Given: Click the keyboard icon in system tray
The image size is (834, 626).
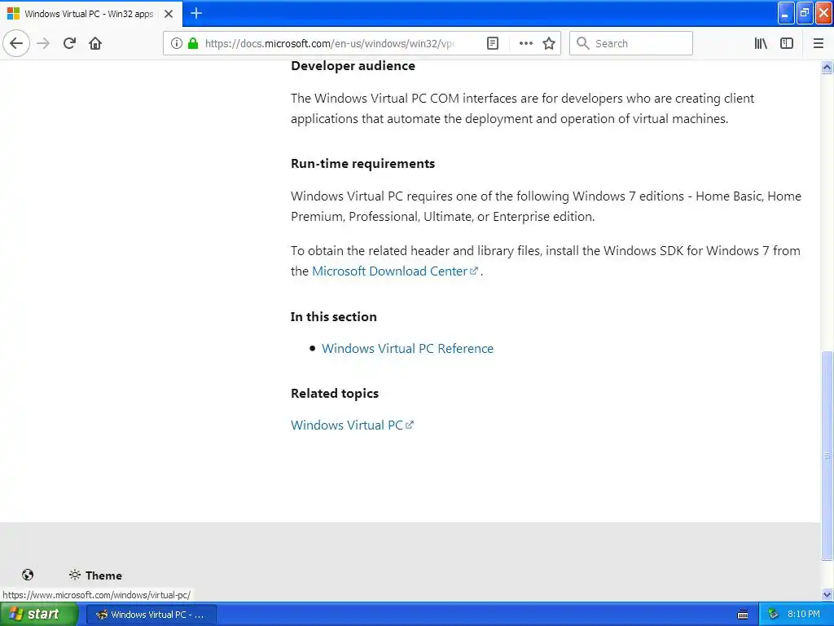Looking at the screenshot, I should click(743, 615).
